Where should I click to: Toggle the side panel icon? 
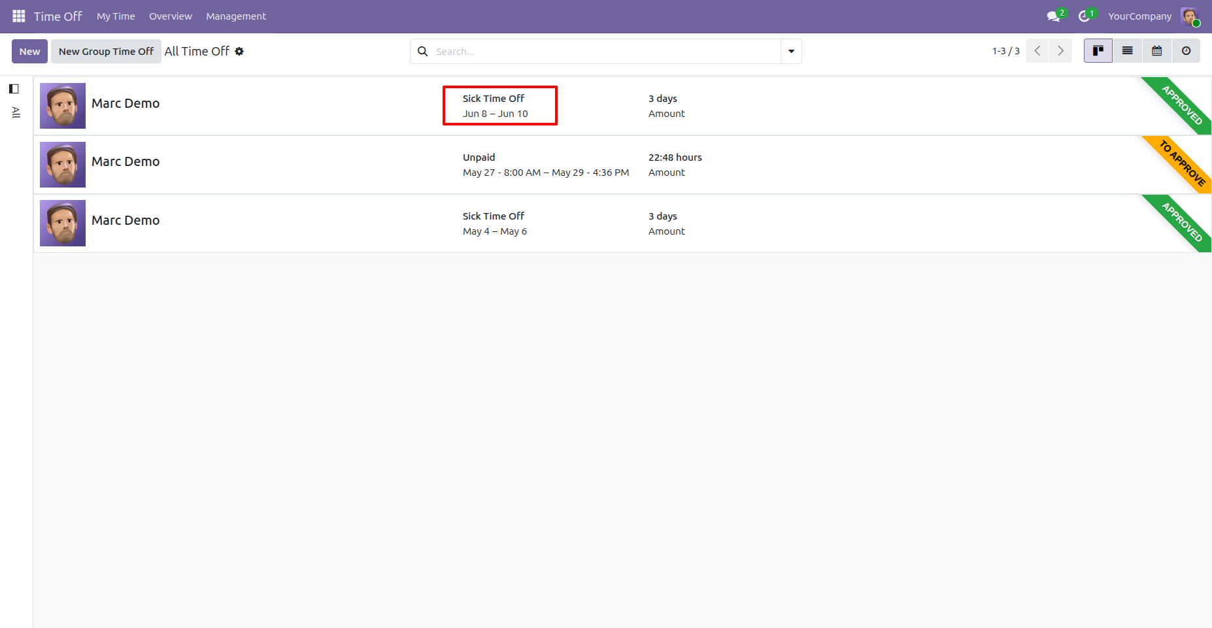point(14,89)
